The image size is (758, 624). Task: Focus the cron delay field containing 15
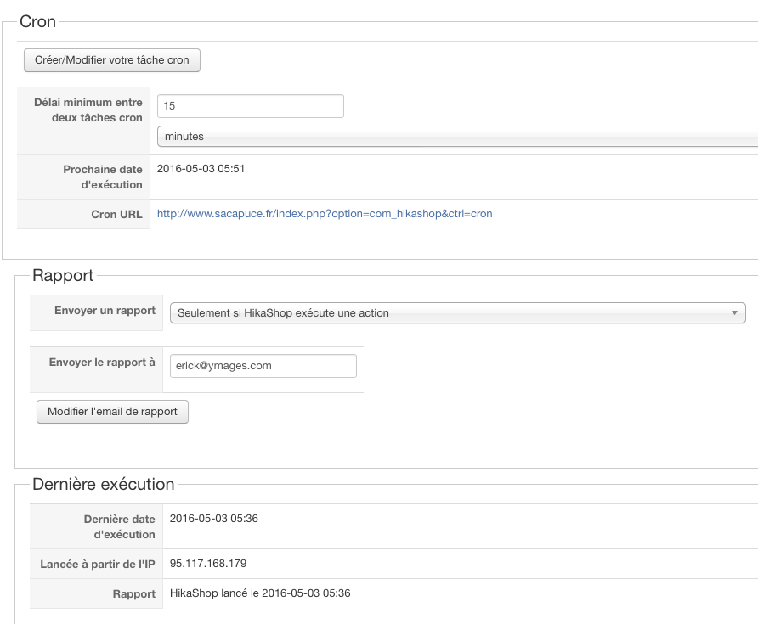point(250,106)
